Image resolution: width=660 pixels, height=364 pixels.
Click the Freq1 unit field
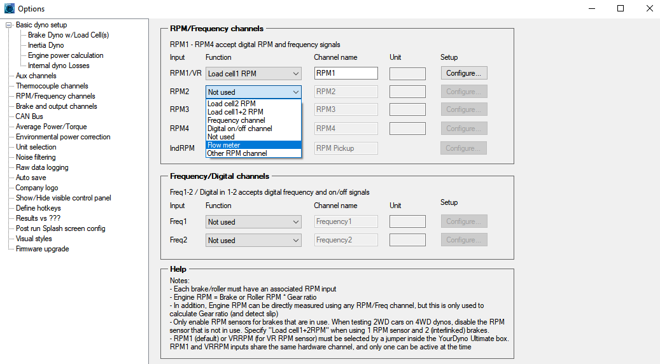pos(407,221)
